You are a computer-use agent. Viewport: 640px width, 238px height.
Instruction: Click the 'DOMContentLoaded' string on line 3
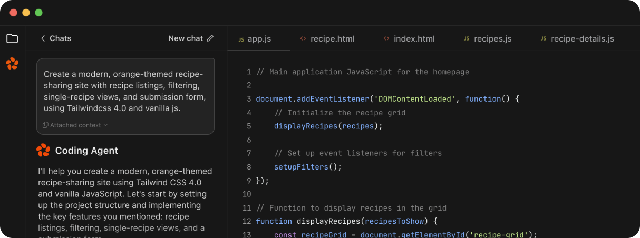pyautogui.click(x=413, y=99)
